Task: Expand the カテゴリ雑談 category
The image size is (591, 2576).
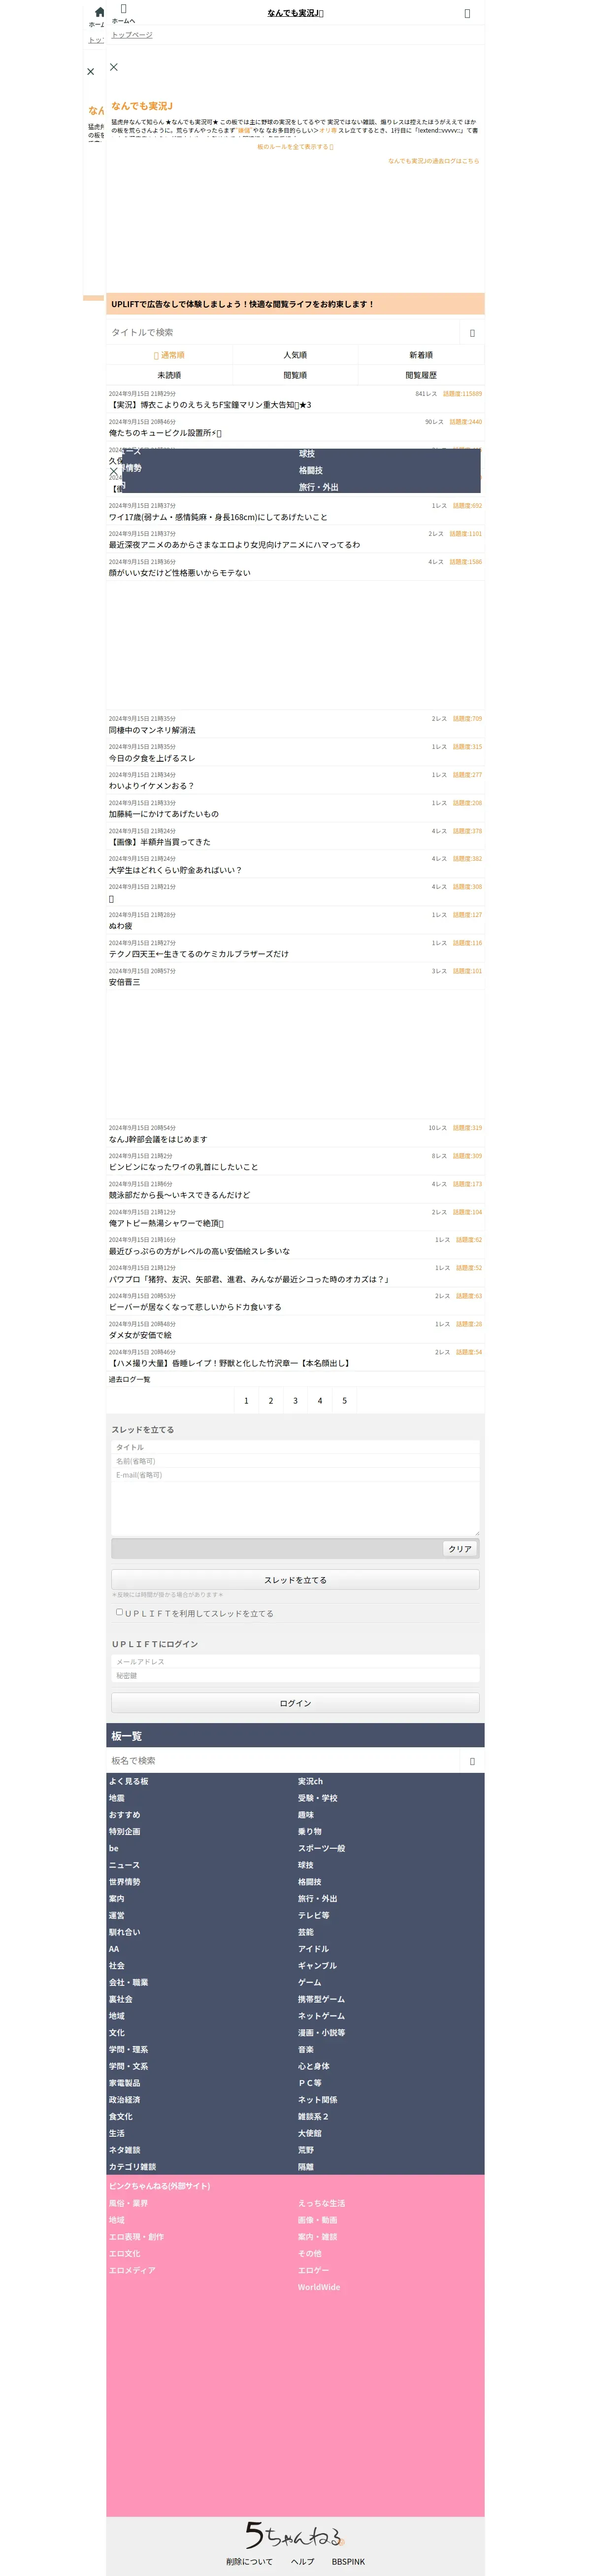Action: [x=133, y=2167]
